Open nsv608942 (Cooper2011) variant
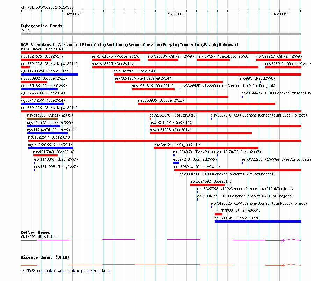 [x=288, y=64]
